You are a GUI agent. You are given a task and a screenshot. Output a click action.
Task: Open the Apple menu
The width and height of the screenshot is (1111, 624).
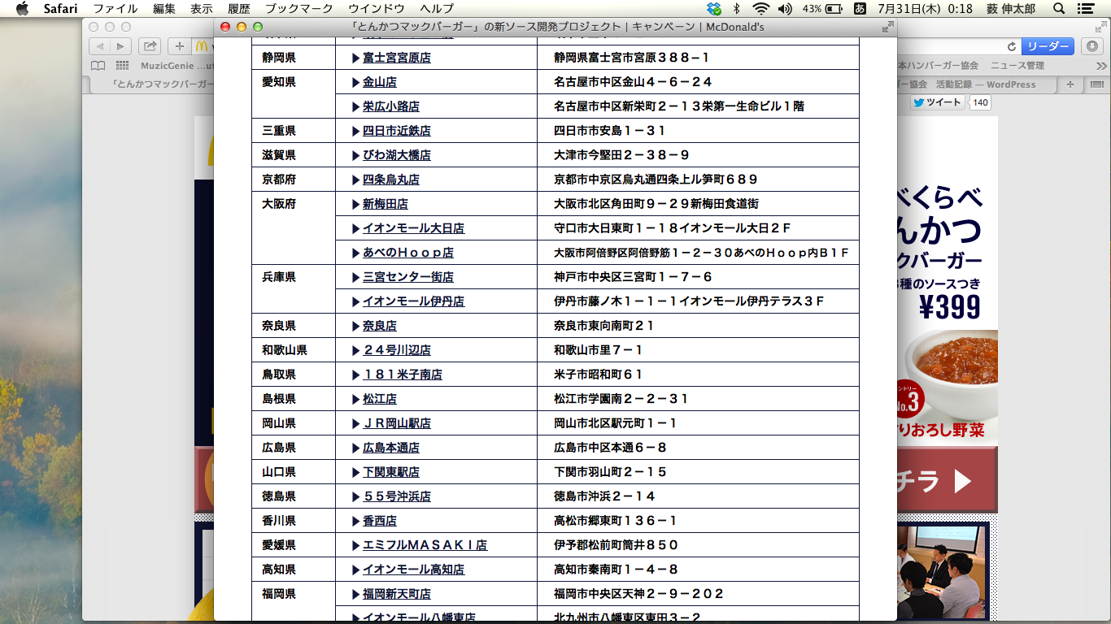(x=22, y=8)
